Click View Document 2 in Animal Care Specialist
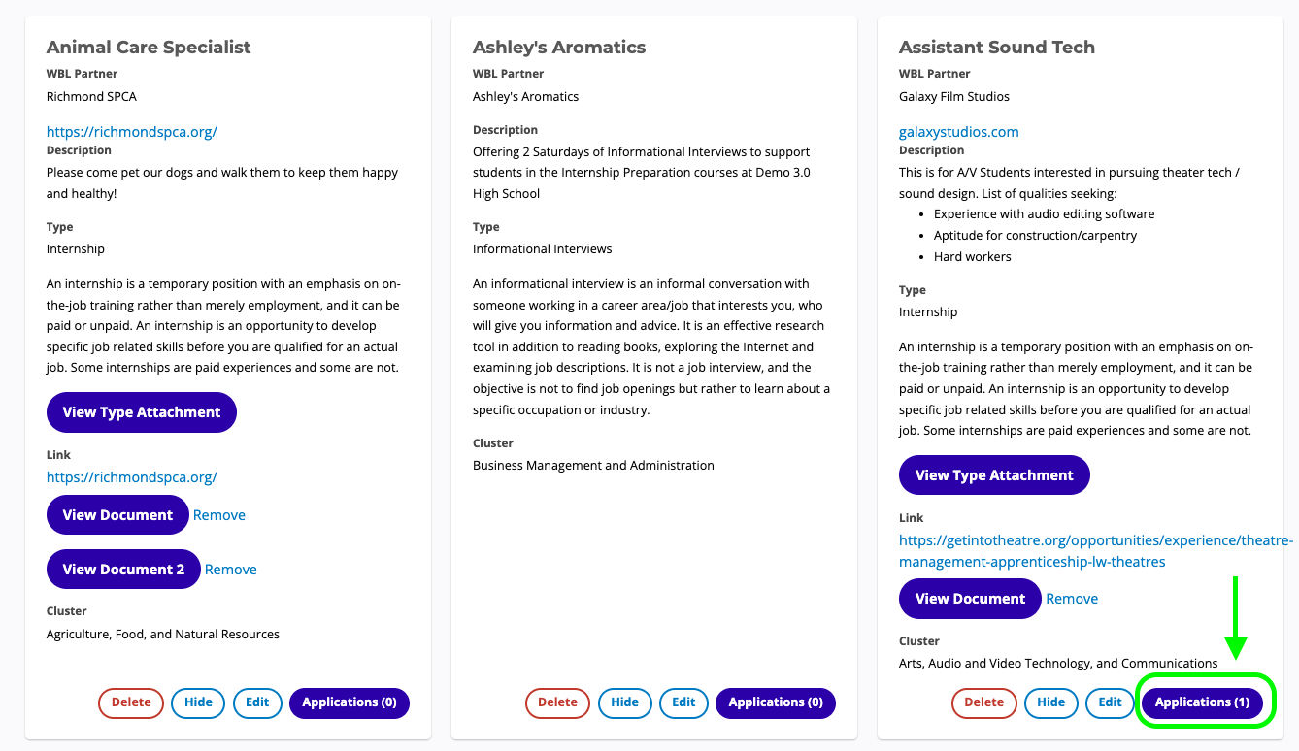 pos(123,570)
